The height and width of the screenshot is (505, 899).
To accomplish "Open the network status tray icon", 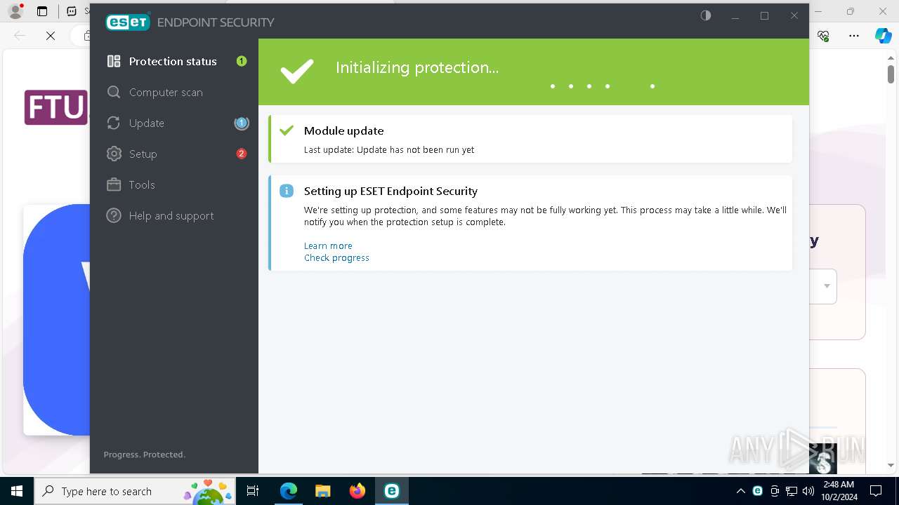I will pos(791,491).
